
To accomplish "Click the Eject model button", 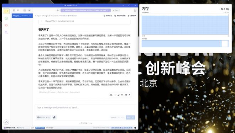I will pos(116,10).
